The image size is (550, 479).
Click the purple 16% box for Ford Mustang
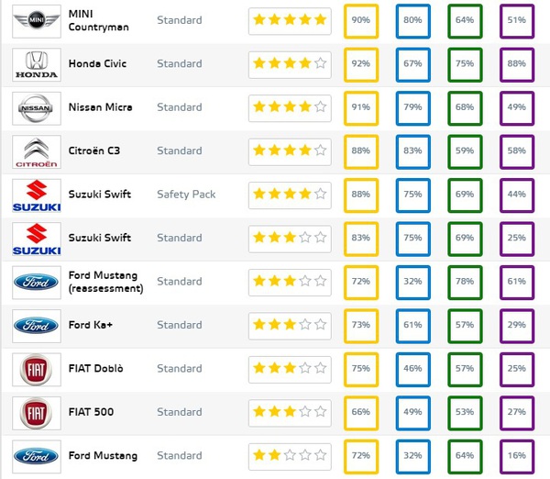pyautogui.click(x=517, y=457)
